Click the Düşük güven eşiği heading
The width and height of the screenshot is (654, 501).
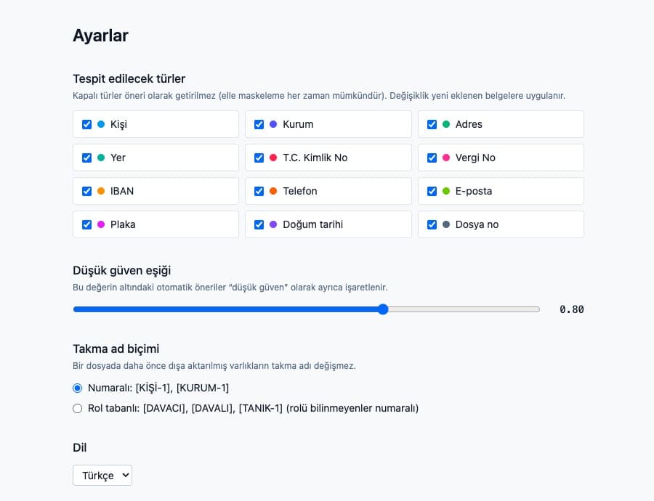[x=122, y=271]
